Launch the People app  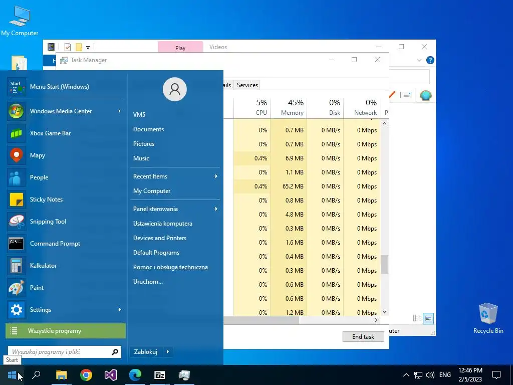tap(65, 177)
